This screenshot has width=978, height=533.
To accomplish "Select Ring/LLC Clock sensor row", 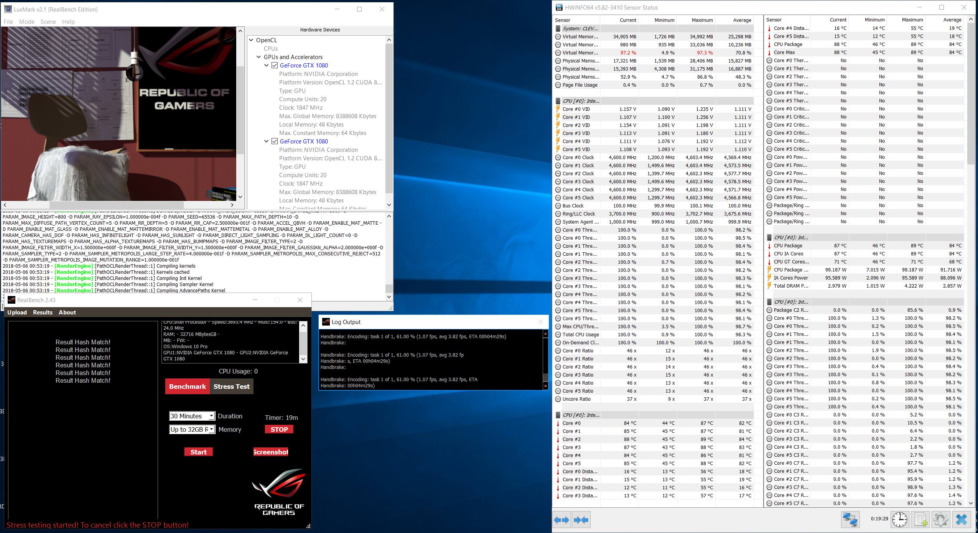I will (654, 214).
